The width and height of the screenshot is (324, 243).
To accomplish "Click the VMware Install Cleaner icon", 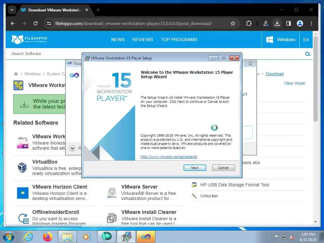I will click(112, 218).
